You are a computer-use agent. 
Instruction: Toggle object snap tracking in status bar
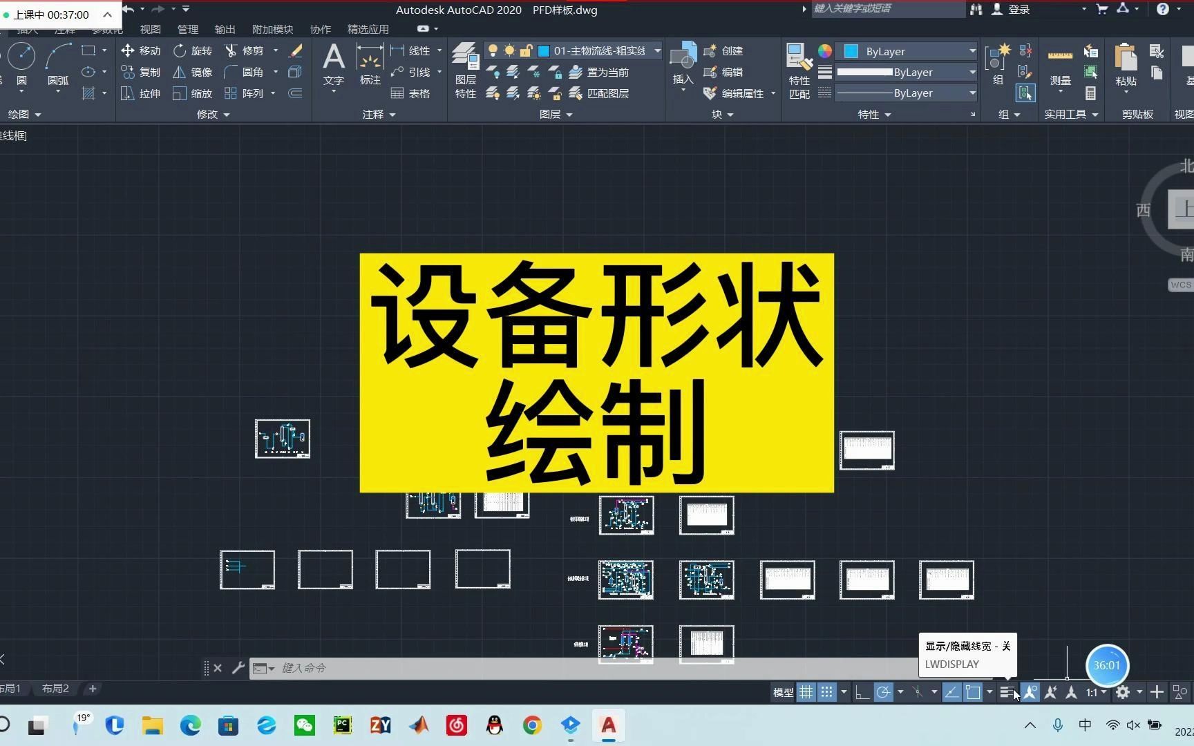click(951, 692)
